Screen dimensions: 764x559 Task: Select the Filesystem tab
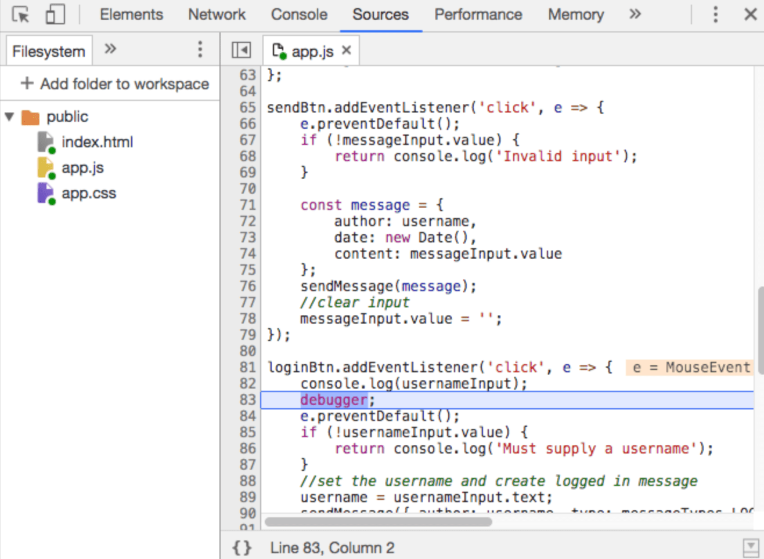click(x=49, y=50)
